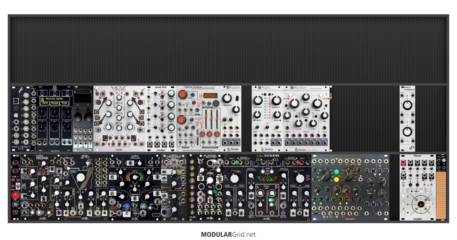Click the Marbles Jitter knob
This screenshot has width=457, height=240.
pos(299,123)
